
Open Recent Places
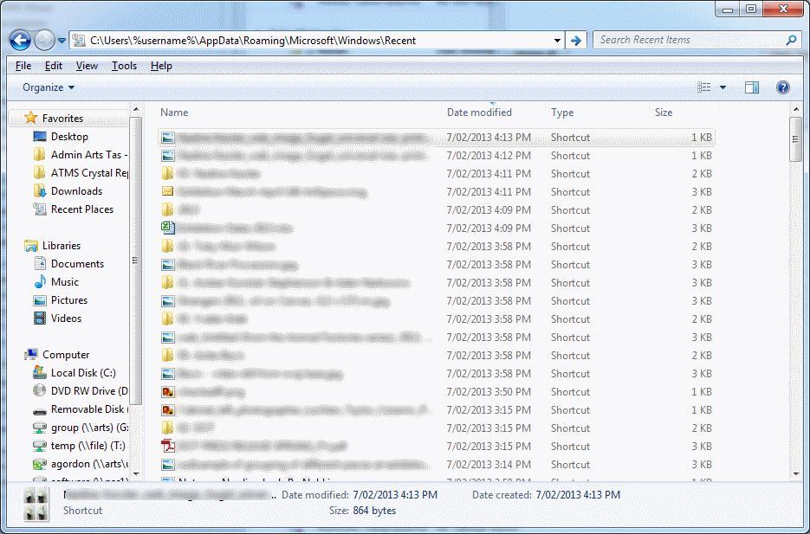pyautogui.click(x=82, y=209)
